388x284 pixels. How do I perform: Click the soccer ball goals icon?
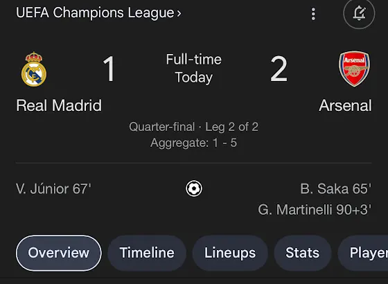(194, 188)
